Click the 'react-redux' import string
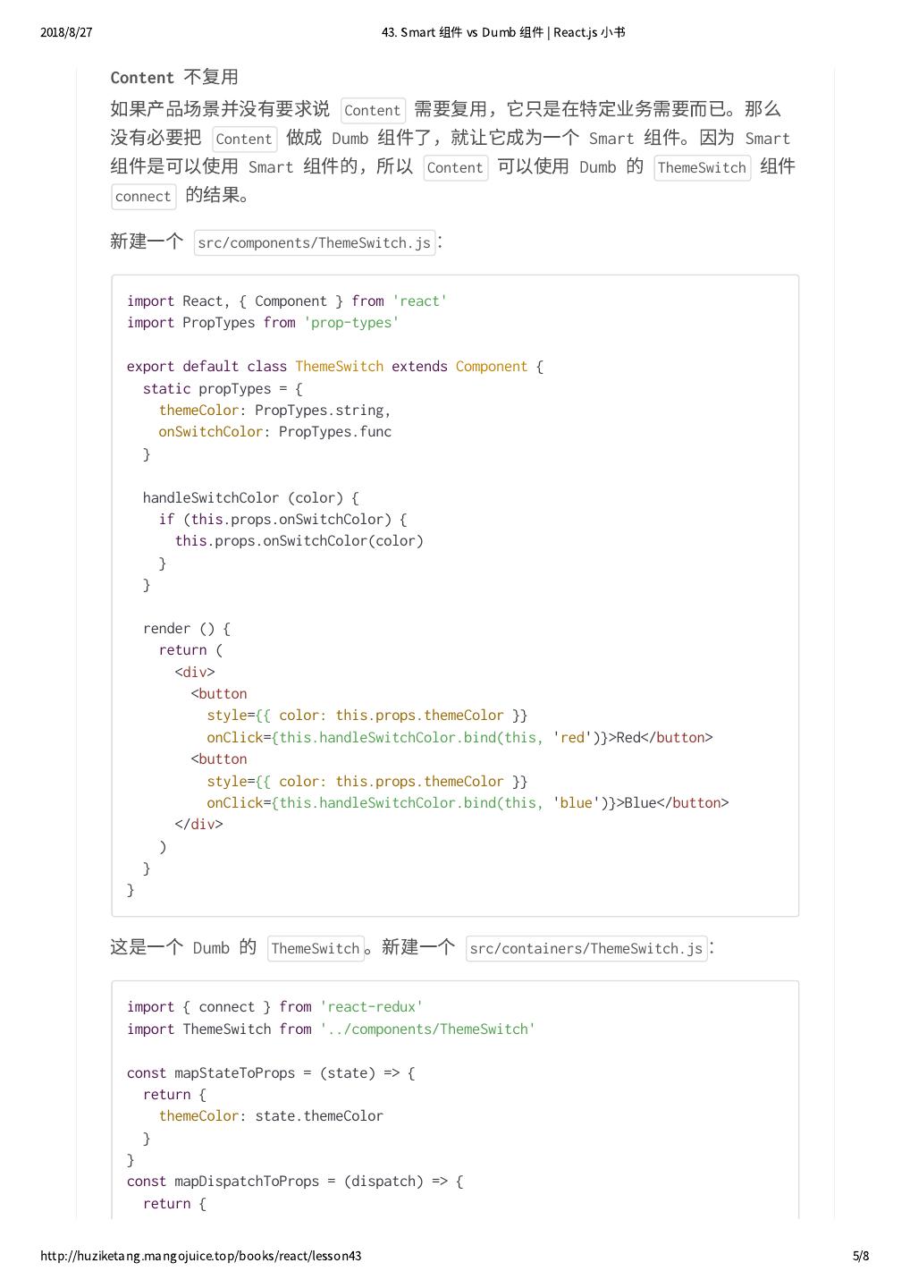This screenshot has height=1288, width=910. (x=371, y=1007)
